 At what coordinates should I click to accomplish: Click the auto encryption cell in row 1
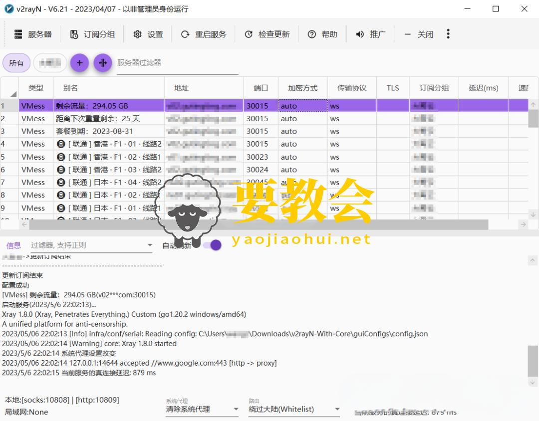302,106
